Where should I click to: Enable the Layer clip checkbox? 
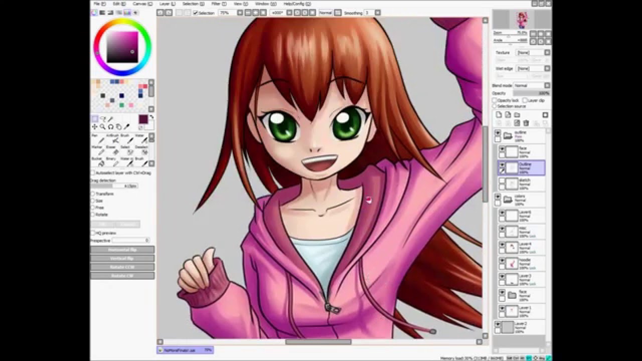pos(525,100)
